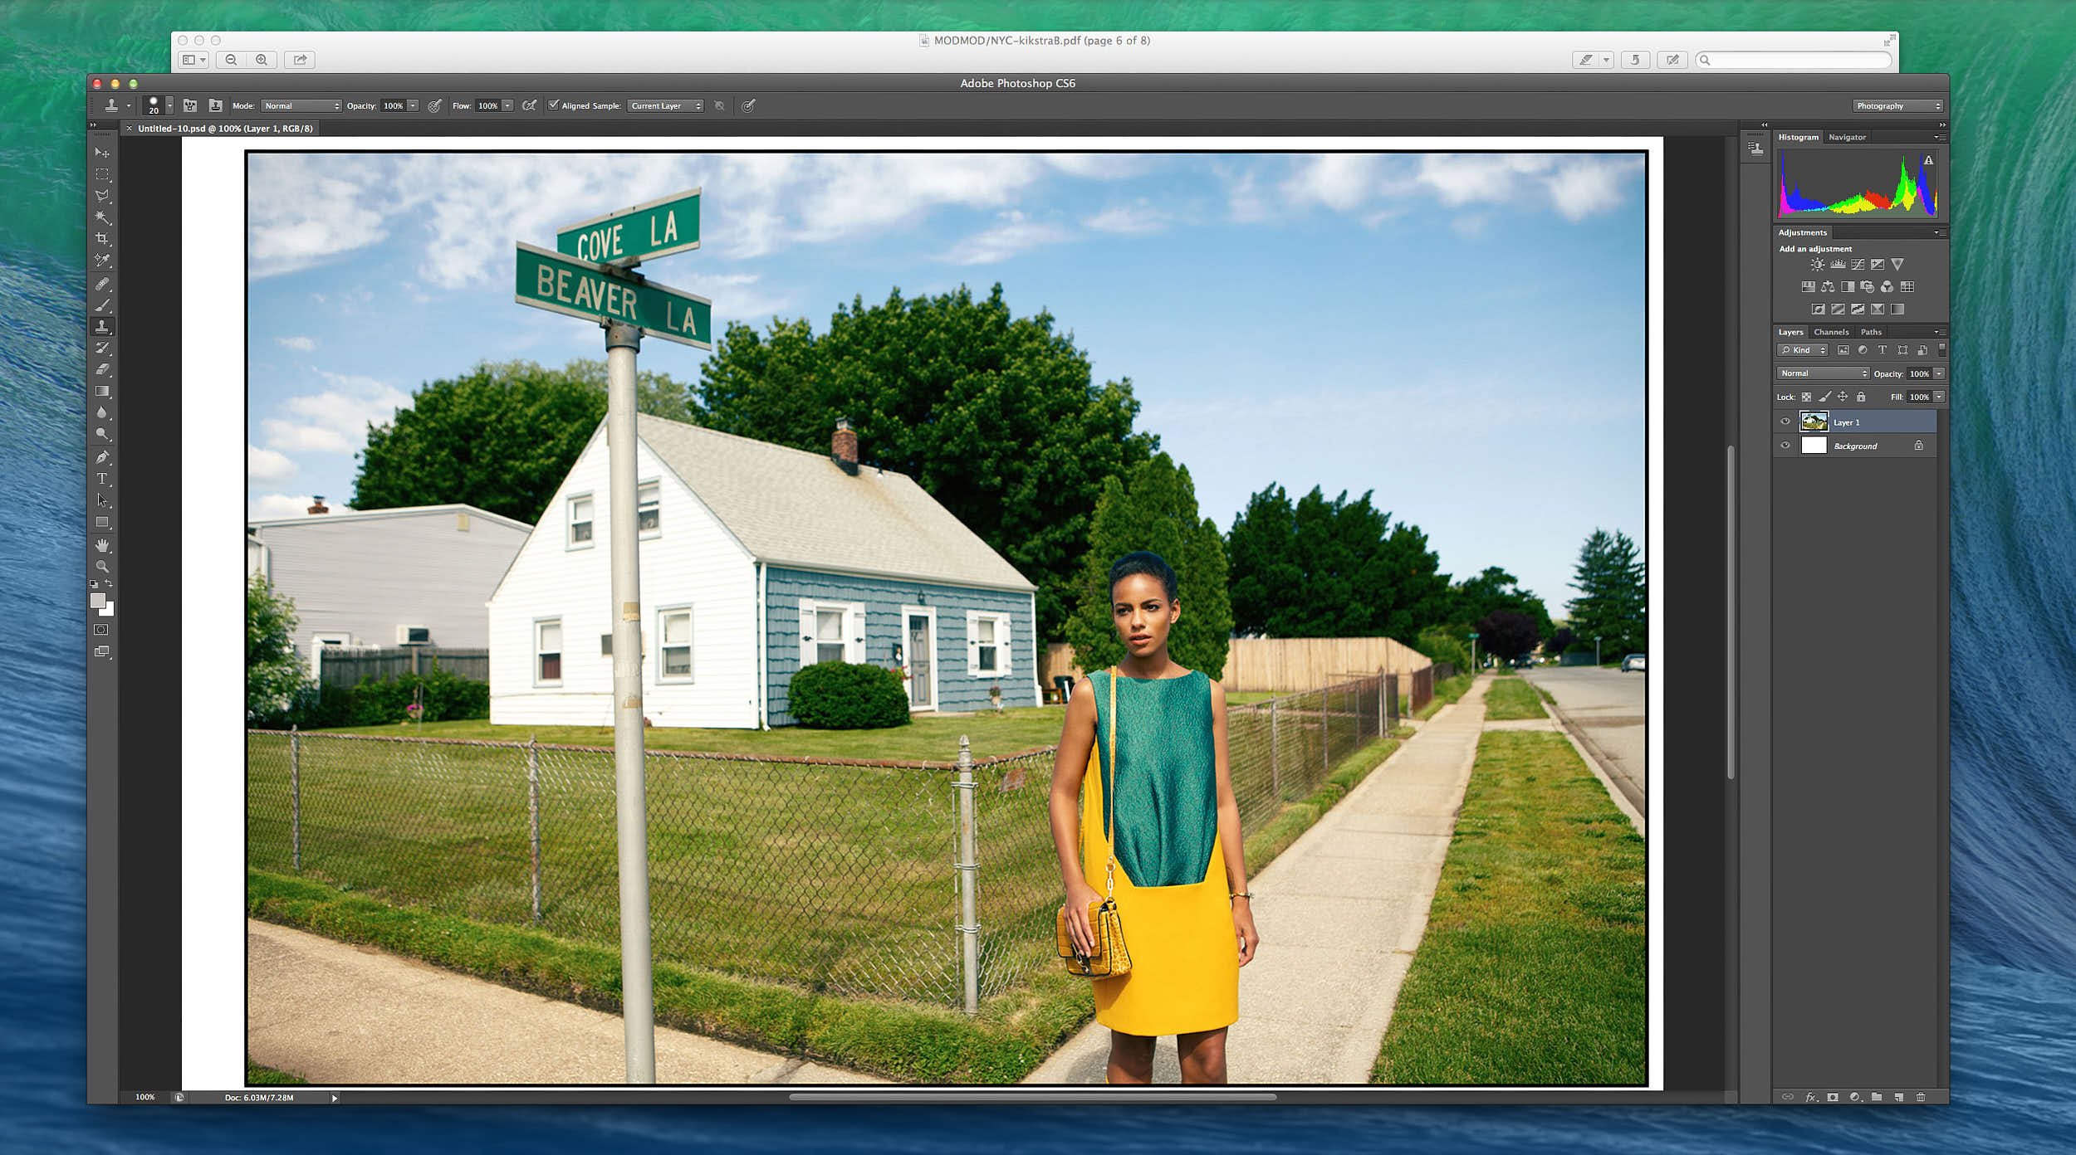Viewport: 2076px width, 1155px height.
Task: Select the Eraser tool
Action: [102, 370]
